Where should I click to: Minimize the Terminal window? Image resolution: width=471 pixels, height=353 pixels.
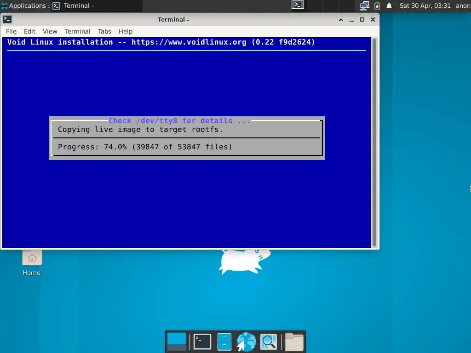tap(351, 20)
